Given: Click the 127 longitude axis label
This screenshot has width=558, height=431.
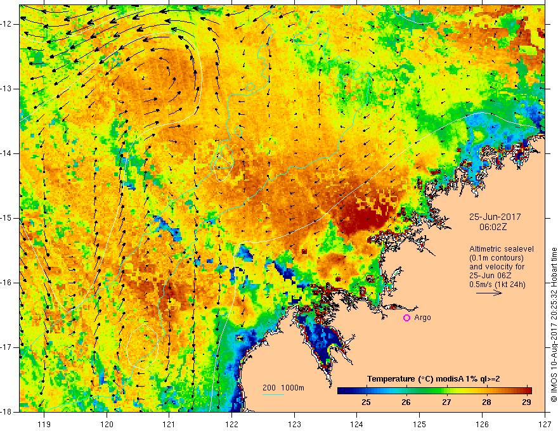Looking at the screenshot, I should [545, 424].
